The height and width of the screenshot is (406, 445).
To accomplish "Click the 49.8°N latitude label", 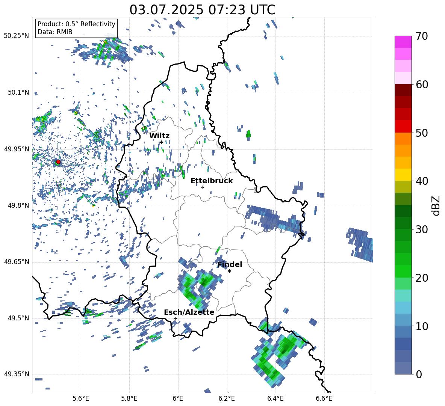I will tap(18, 205).
